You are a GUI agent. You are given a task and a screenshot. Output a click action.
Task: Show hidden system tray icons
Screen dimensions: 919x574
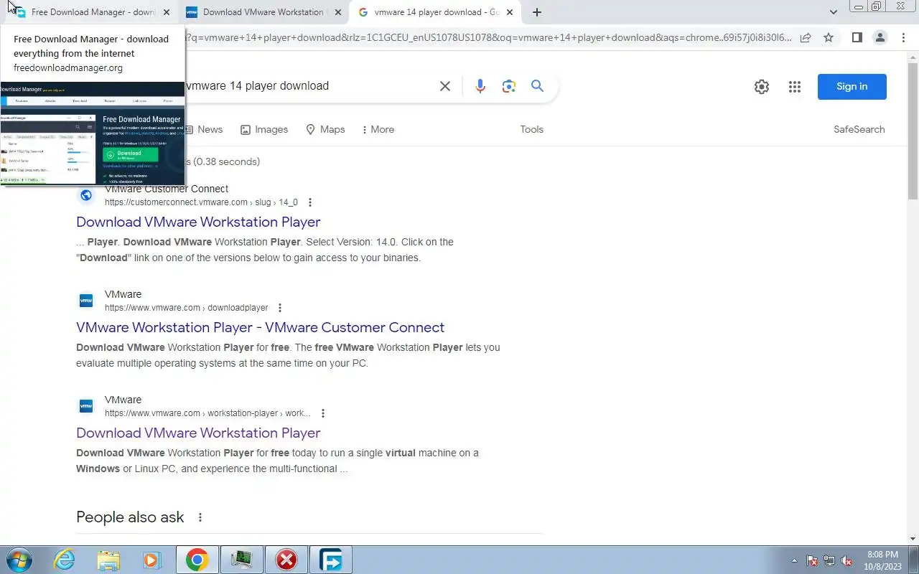click(794, 560)
